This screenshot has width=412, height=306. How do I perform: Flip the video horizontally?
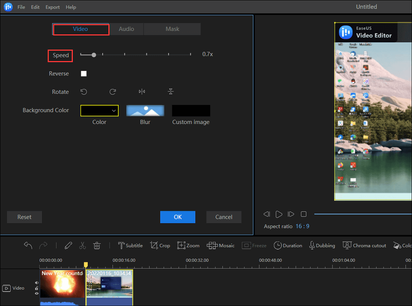(142, 92)
